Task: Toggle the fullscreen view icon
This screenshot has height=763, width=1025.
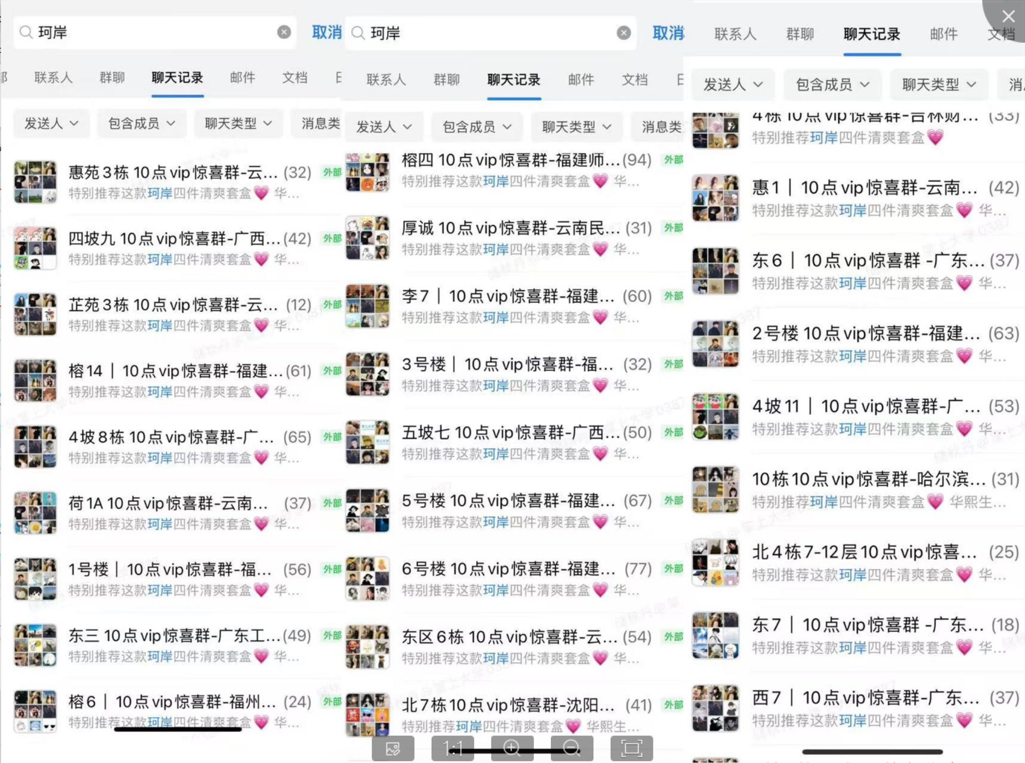Action: [631, 748]
